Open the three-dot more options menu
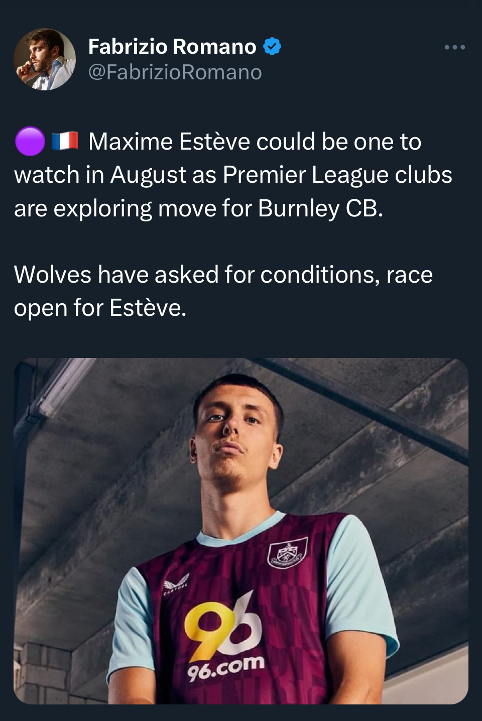 click(x=454, y=47)
